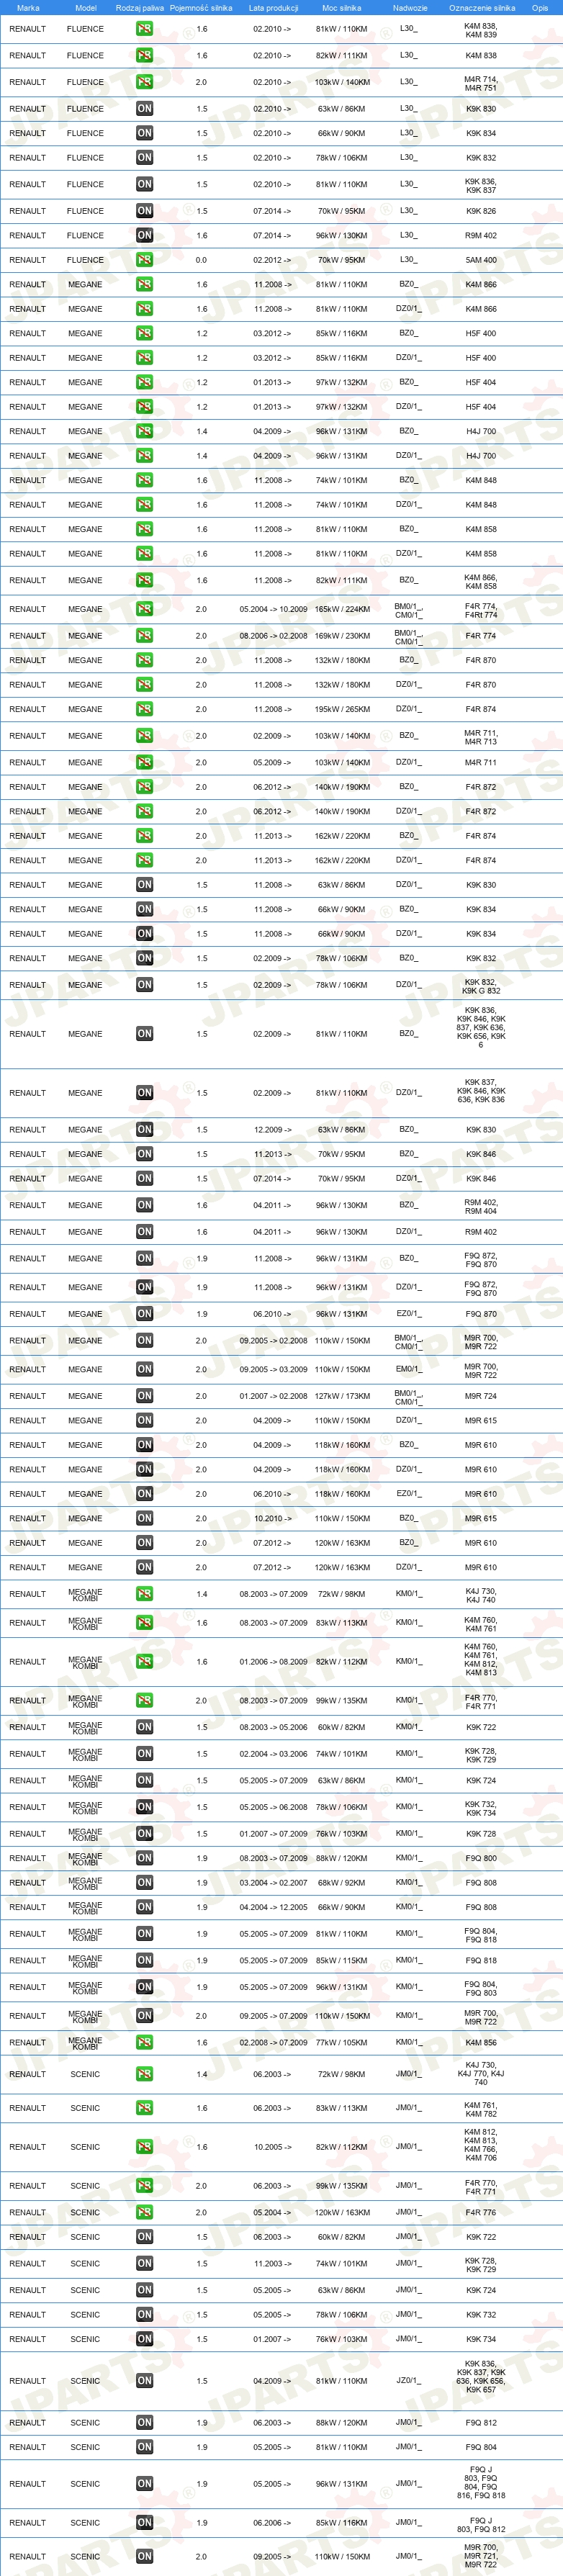Click petrol icon in Scenic F4R 776 row
The image size is (563, 2576).
145,2212
